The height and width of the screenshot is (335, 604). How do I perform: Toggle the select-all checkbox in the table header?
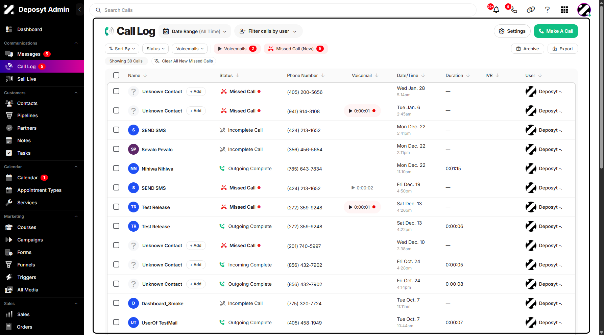click(116, 75)
